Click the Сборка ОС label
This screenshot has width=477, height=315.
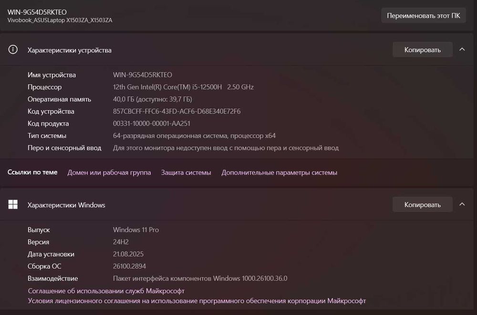tap(44, 266)
